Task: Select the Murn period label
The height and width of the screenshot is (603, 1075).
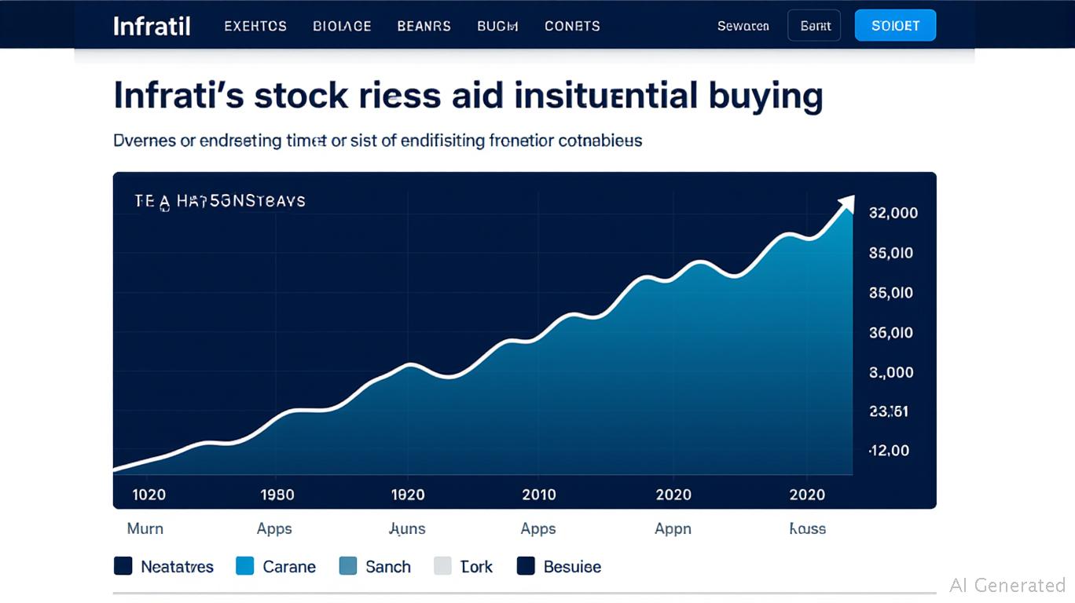Action: pyautogui.click(x=145, y=528)
